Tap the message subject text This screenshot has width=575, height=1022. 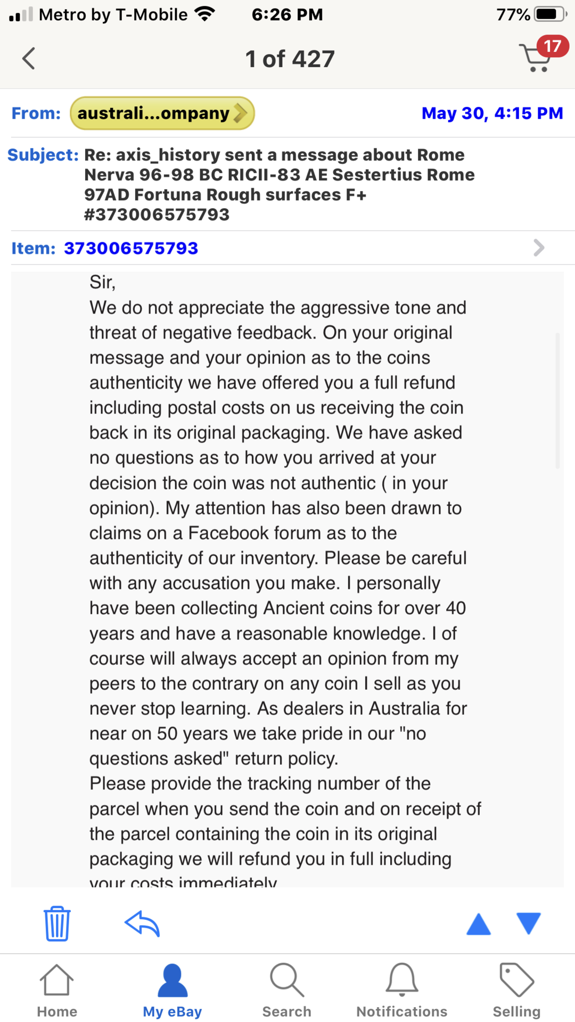pos(279,184)
